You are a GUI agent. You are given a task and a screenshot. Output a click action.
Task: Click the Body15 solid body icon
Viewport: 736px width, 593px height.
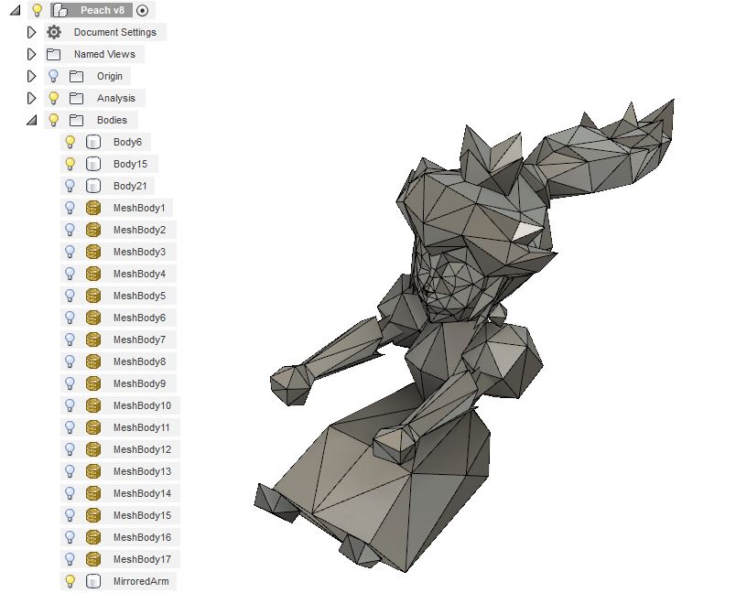(93, 164)
